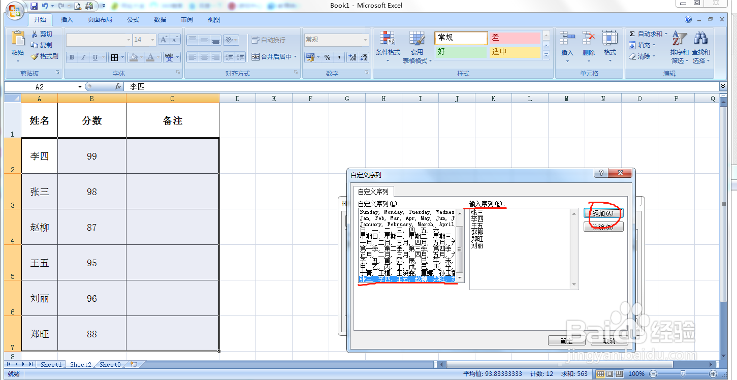Undo the last action
The height and width of the screenshot is (380, 737).
tap(45, 6)
